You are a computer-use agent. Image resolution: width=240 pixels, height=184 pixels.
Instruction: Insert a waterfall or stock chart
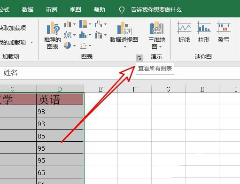click(x=99, y=24)
